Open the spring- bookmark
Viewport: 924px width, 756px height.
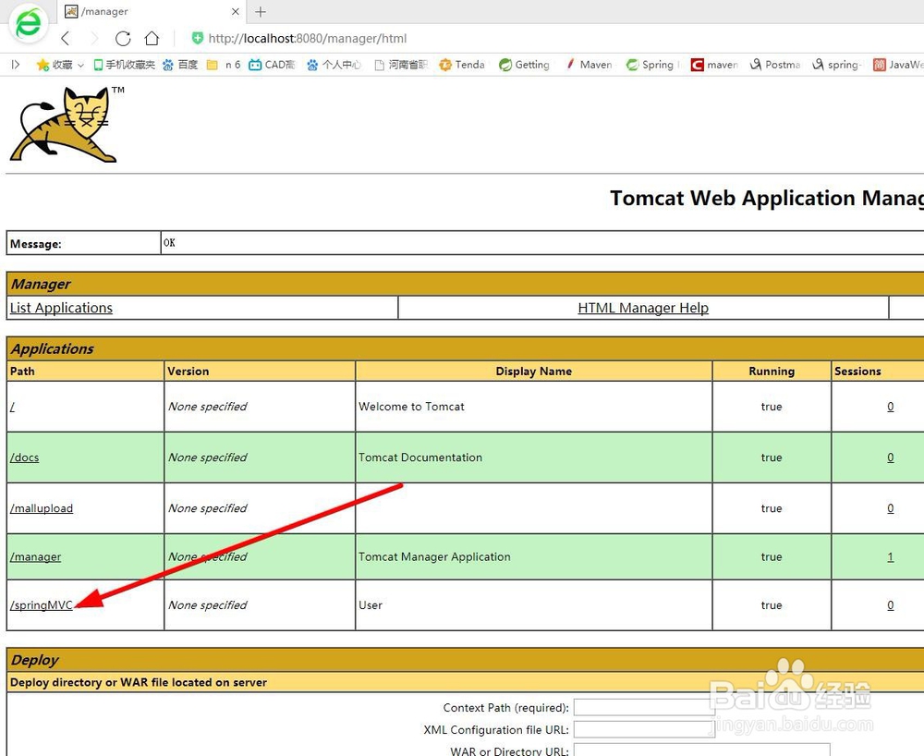coord(837,64)
